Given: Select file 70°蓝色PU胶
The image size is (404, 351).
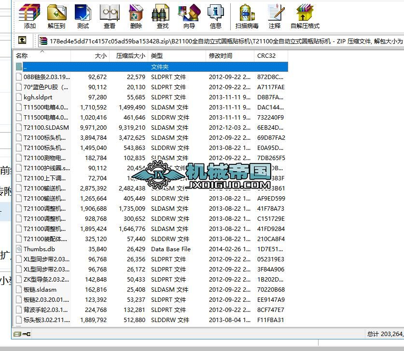Looking at the screenshot, I should pyautogui.click(x=152, y=87).
